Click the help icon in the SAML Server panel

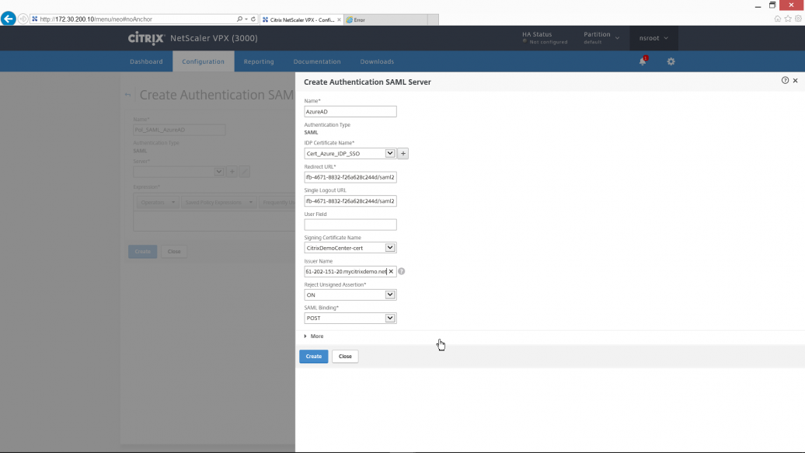click(x=785, y=81)
